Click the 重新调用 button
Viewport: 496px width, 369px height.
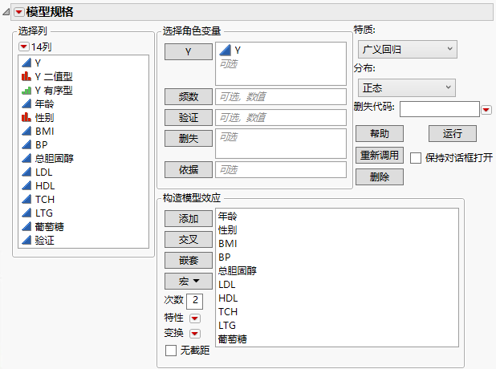click(380, 155)
